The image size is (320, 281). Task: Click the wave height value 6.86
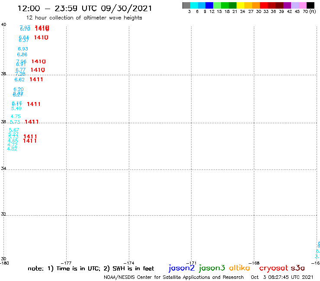click(22, 54)
